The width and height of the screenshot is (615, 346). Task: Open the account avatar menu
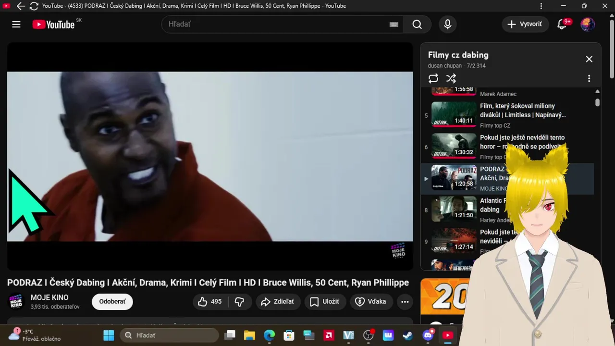(588, 25)
